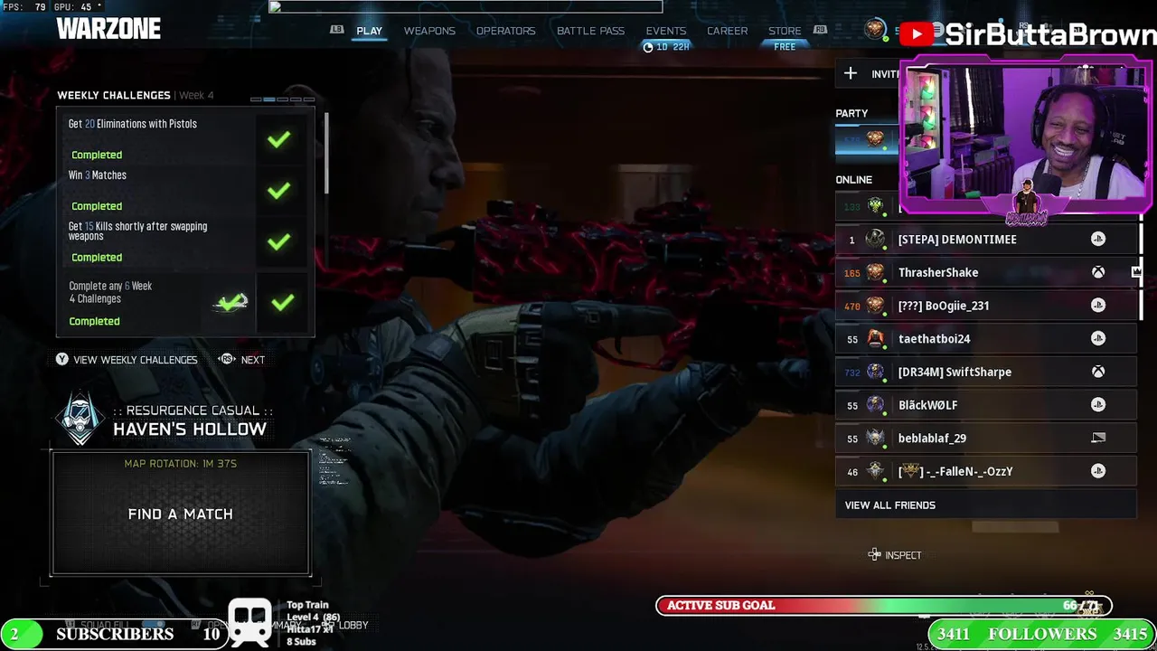Select friend ThrasherShake
The height and width of the screenshot is (651, 1157).
[985, 272]
